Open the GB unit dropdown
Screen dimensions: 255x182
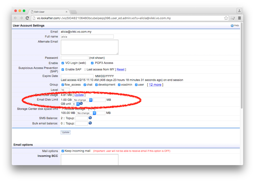tap(76, 104)
